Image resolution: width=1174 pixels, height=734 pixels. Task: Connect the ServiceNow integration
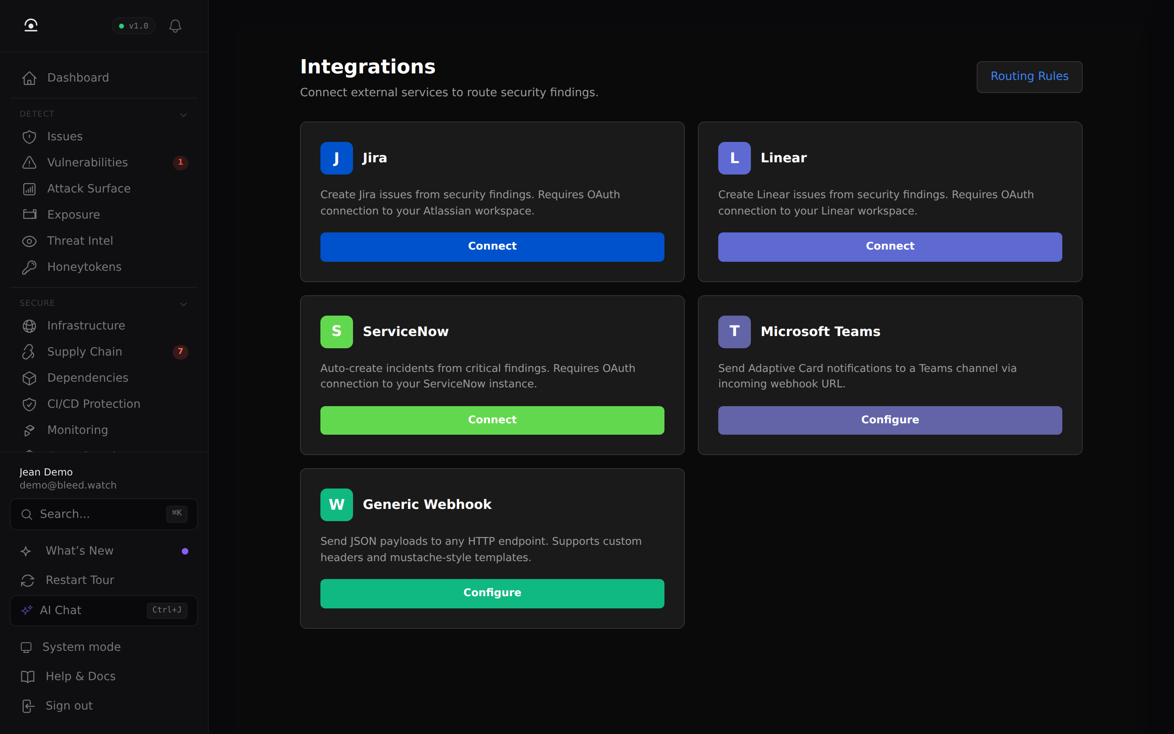pyautogui.click(x=492, y=420)
